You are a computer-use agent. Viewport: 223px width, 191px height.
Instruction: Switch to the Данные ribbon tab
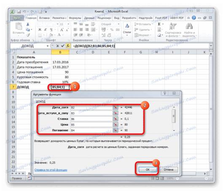89,18
